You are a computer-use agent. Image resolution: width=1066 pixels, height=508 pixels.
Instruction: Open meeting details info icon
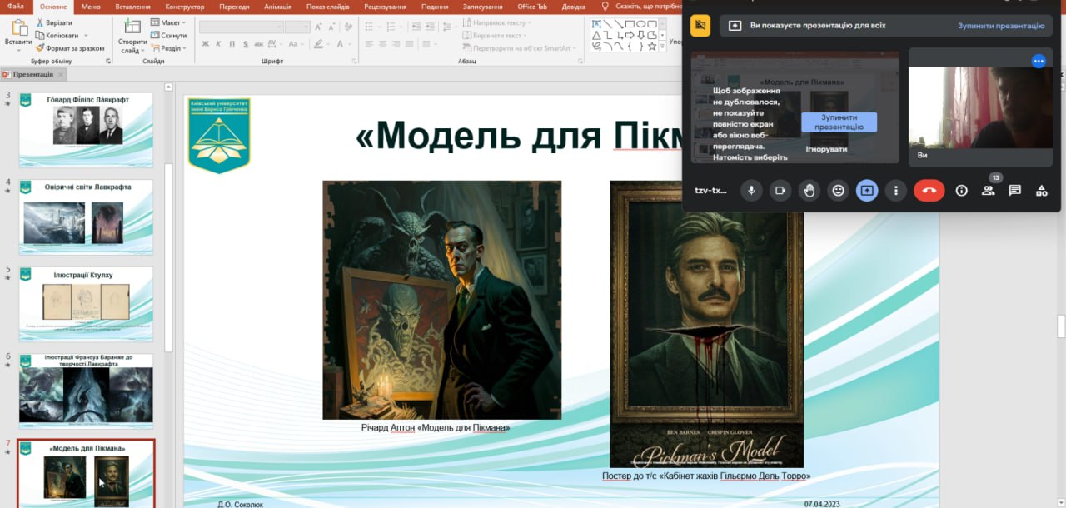coord(961,190)
